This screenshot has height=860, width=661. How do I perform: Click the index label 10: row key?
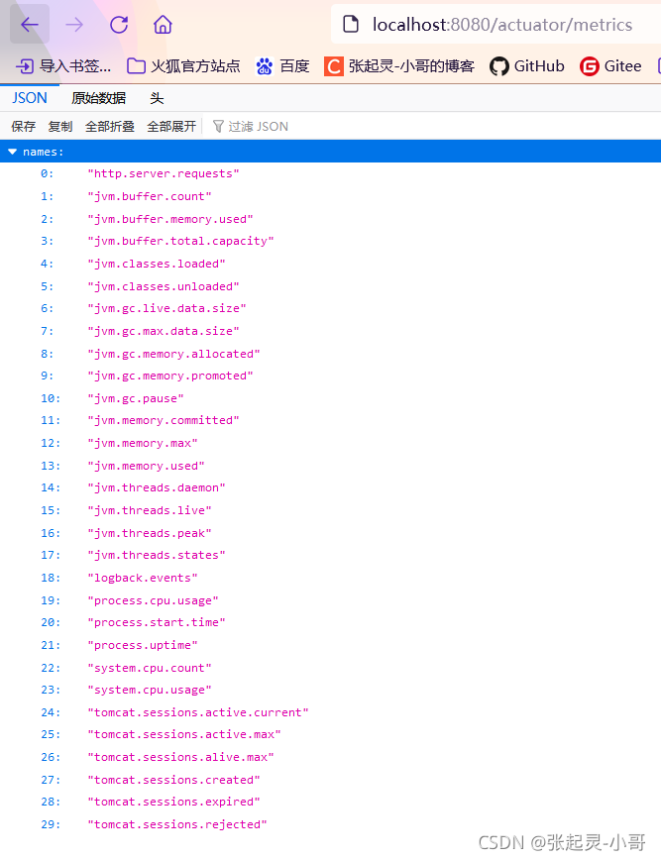point(51,398)
